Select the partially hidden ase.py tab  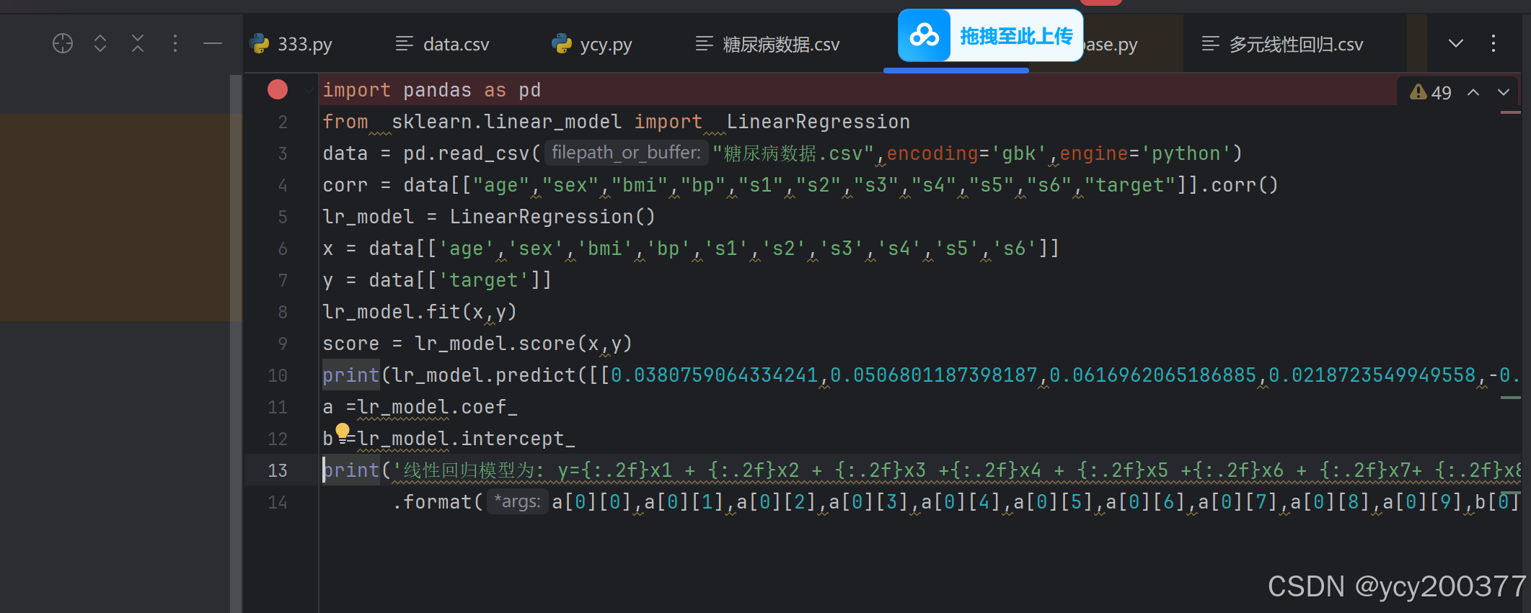(1111, 44)
